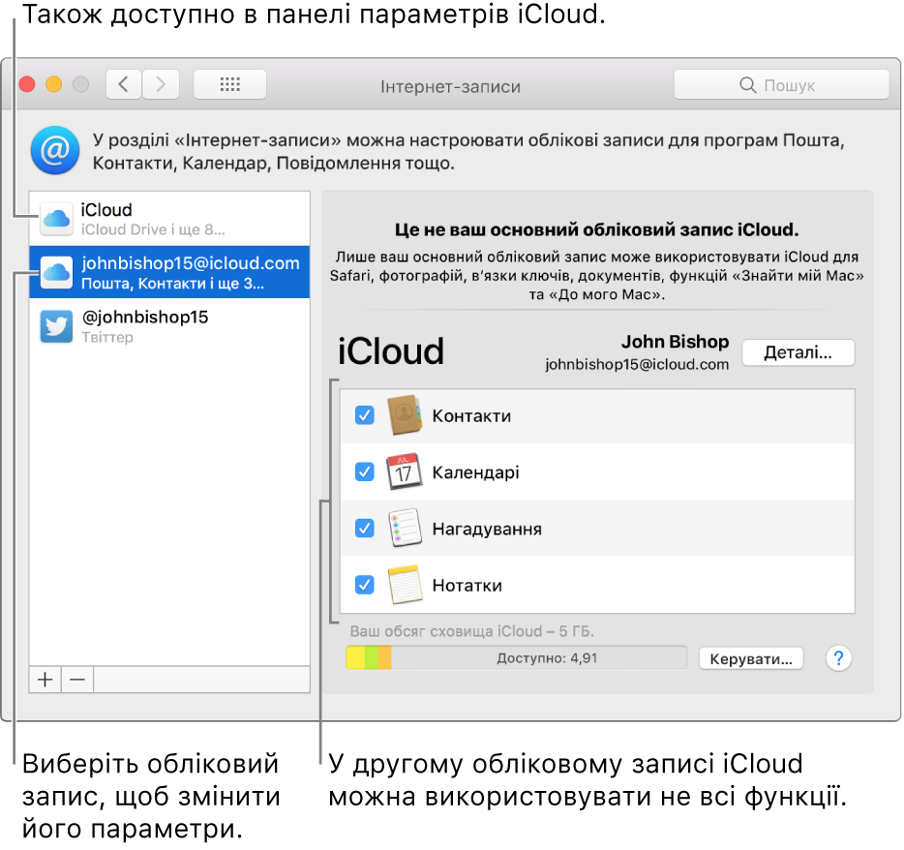Viewport: 904px width, 850px height.
Task: Click the 'Ваш обсяг сховища iCloud – 5 ГБ.' text
Action: (471, 631)
